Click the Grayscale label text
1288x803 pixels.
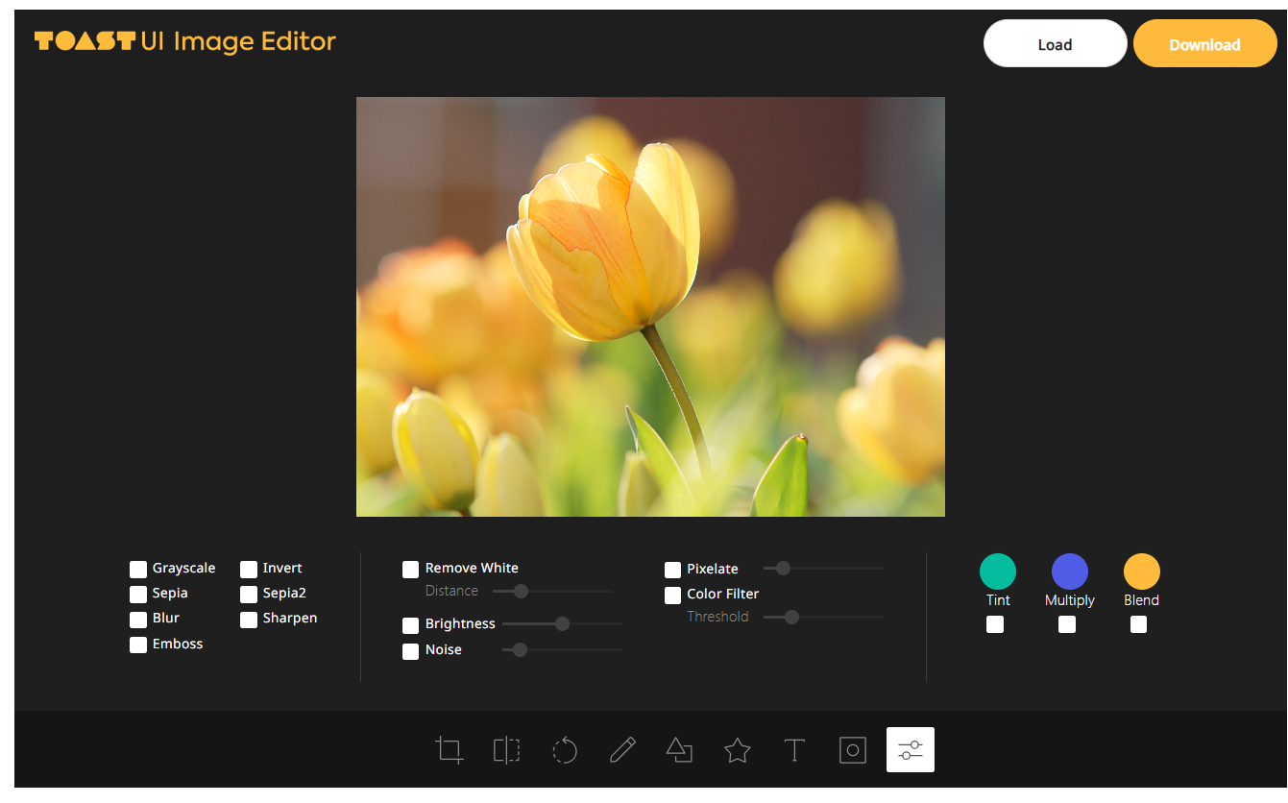[x=183, y=569]
